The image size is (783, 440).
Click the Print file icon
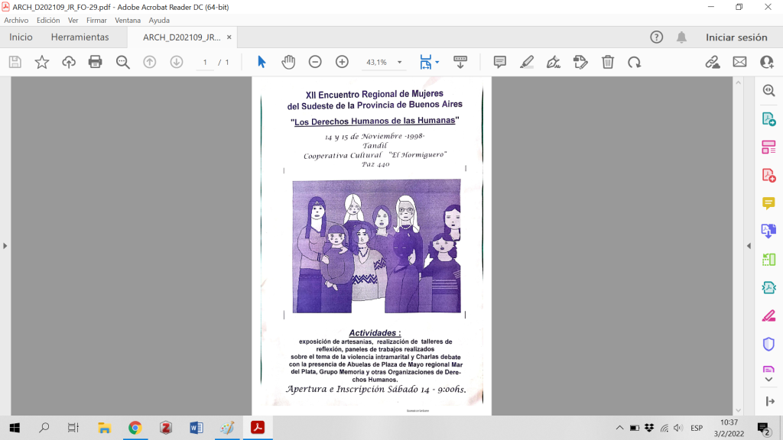[x=96, y=62]
